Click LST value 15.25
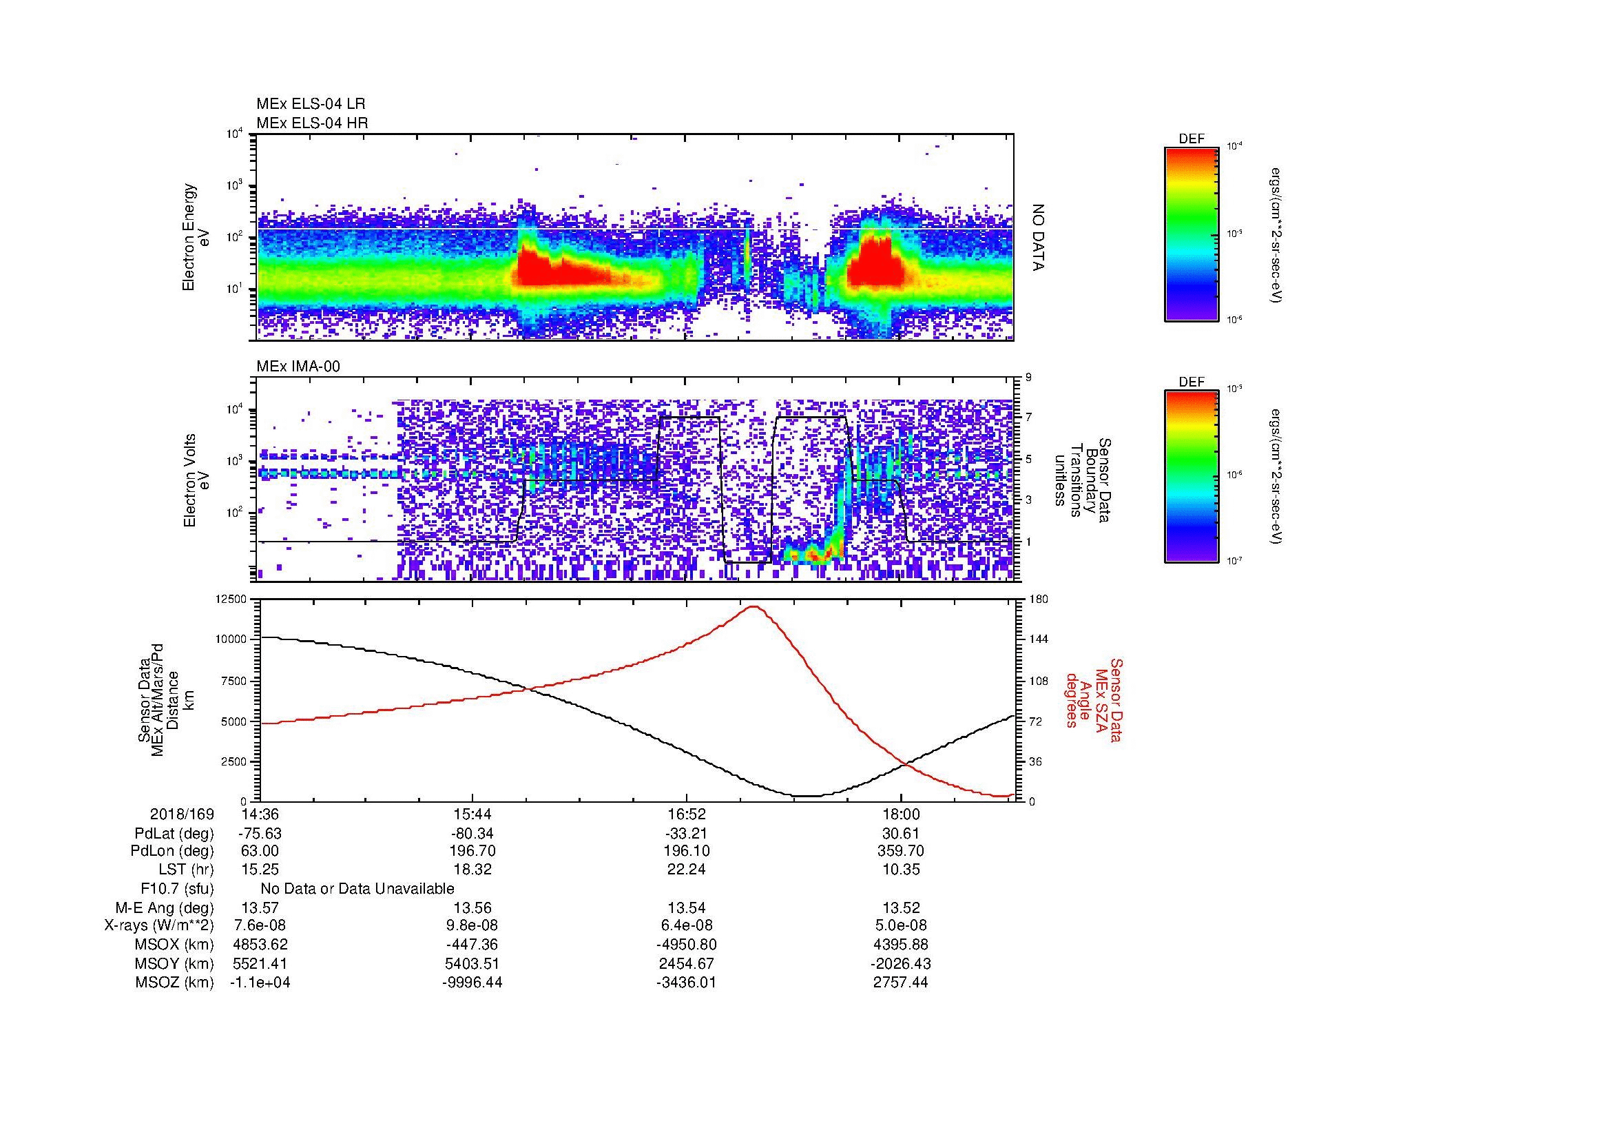This screenshot has height=1139, width=1611. click(260, 870)
